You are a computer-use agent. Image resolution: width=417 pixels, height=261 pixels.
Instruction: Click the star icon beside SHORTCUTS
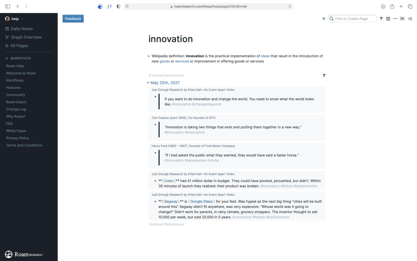[7, 58]
